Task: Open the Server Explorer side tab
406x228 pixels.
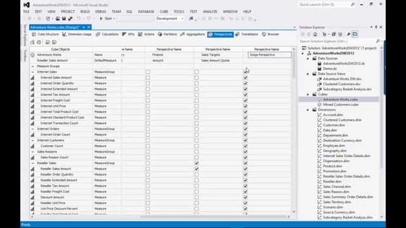Action: tap(25, 35)
